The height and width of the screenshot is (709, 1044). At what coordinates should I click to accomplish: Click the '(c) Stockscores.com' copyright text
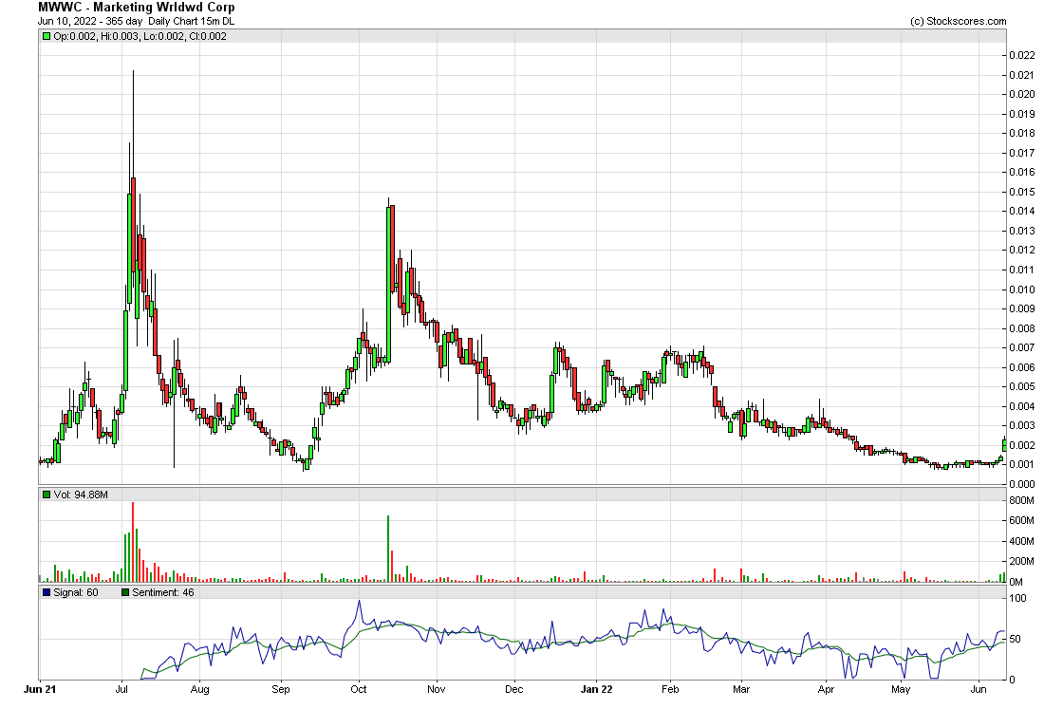tap(959, 21)
